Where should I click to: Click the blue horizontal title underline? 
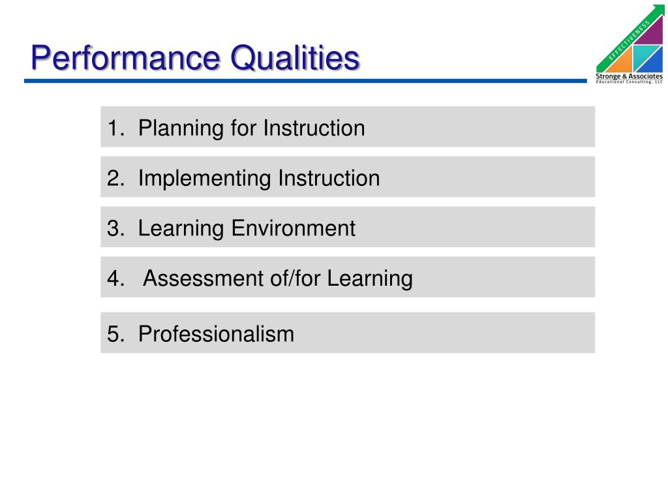[305, 81]
